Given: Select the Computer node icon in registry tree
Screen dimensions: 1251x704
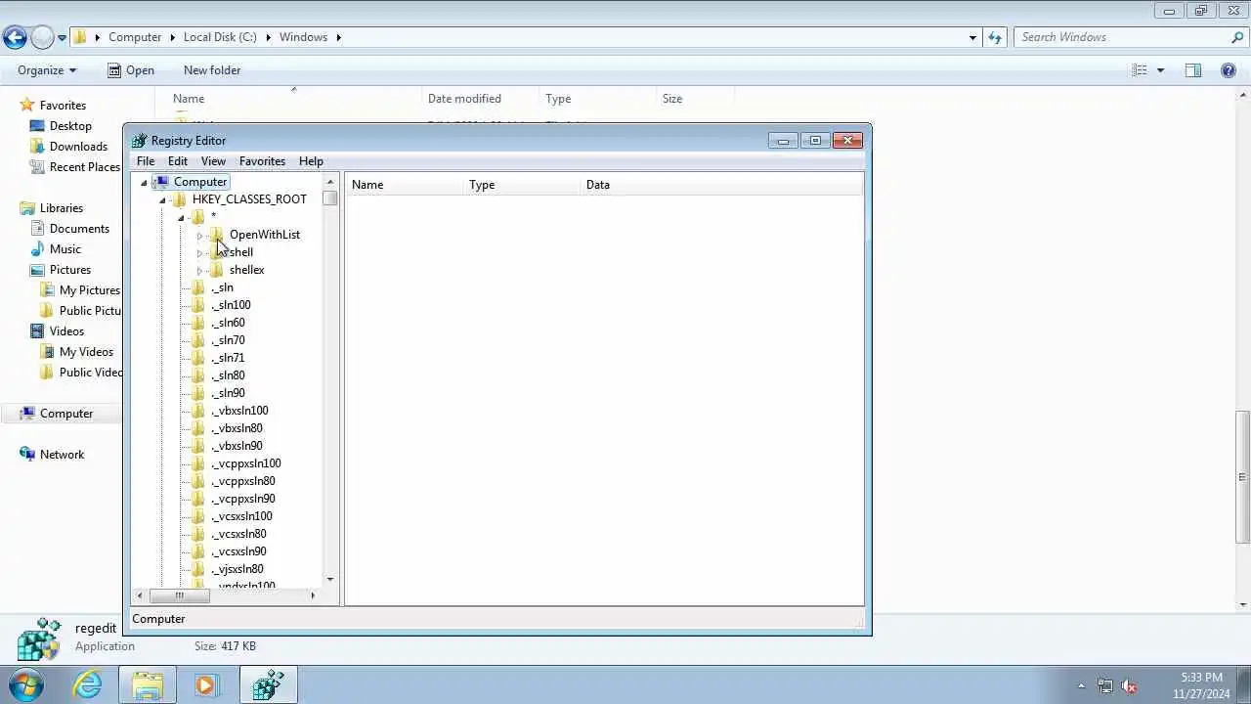Looking at the screenshot, I should click(x=160, y=182).
